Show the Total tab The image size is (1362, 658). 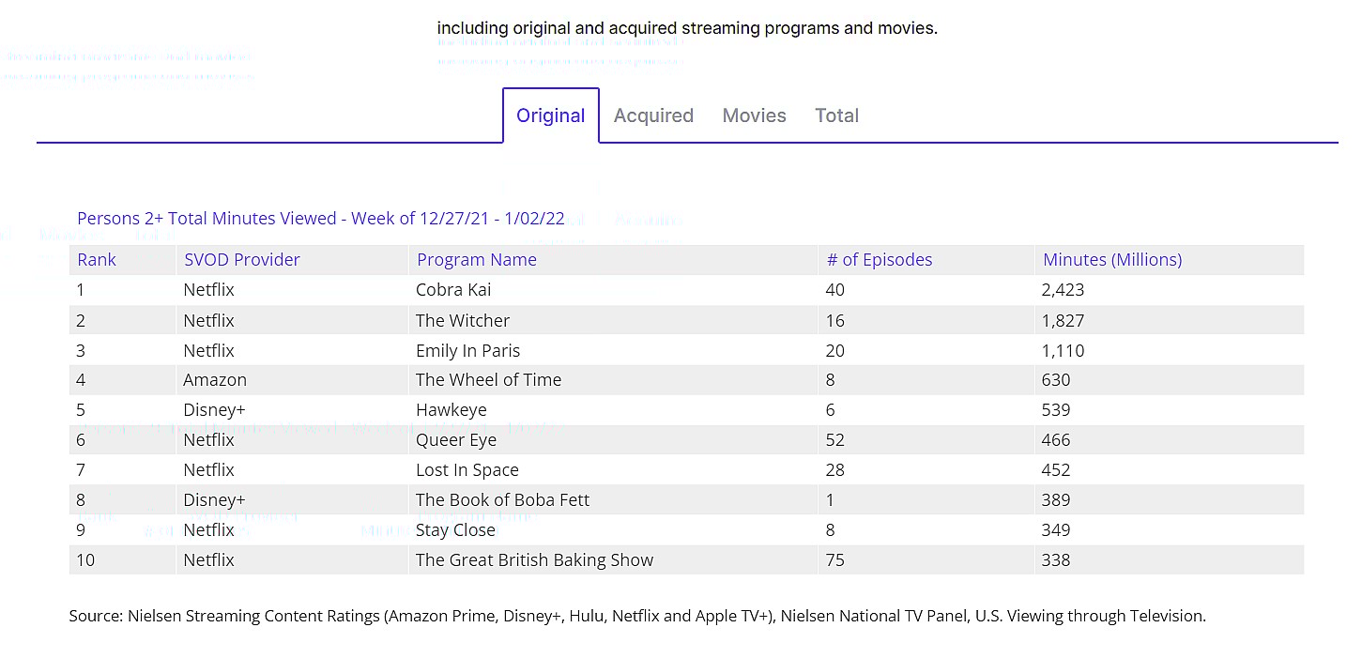point(836,115)
